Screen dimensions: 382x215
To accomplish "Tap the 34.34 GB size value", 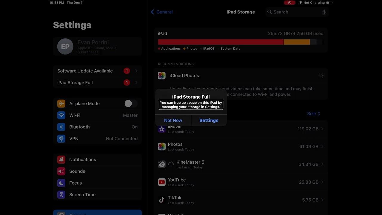I will (x=309, y=165).
